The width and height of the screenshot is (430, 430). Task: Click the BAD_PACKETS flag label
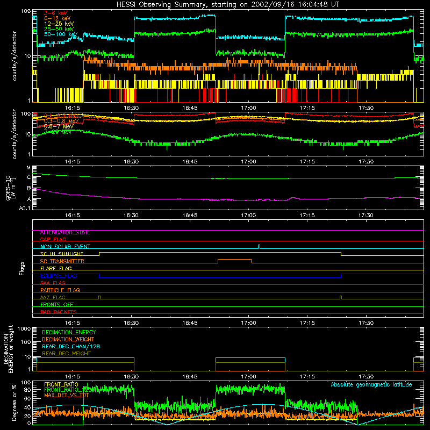tap(59, 312)
